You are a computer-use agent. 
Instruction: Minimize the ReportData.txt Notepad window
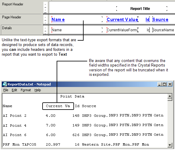pyautogui.click(x=159, y=84)
